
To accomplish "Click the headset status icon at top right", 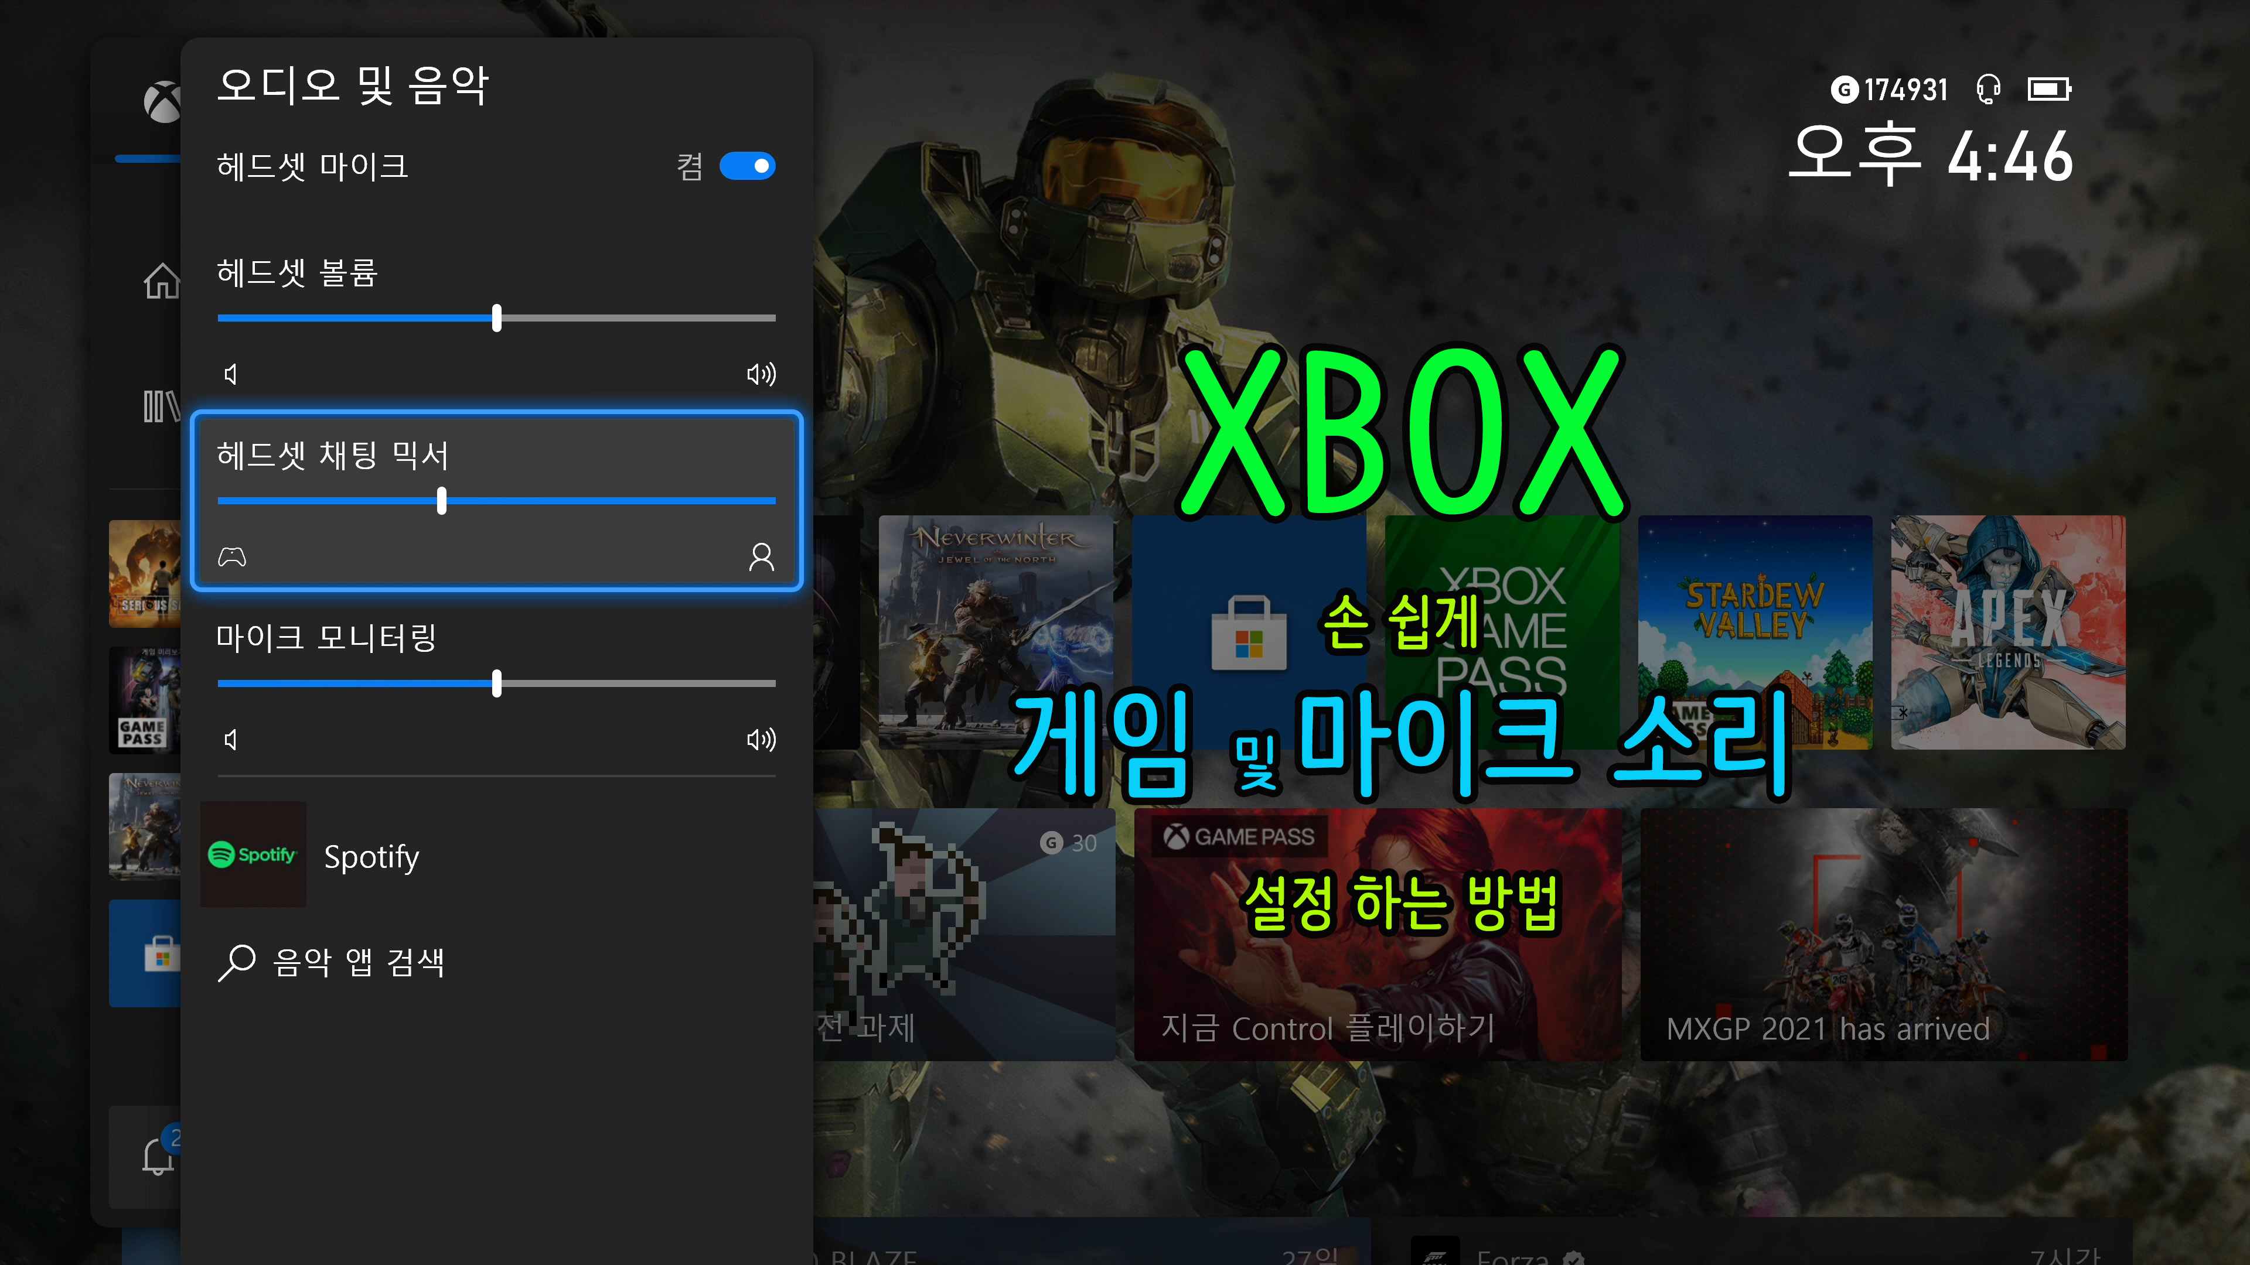I will (1989, 89).
